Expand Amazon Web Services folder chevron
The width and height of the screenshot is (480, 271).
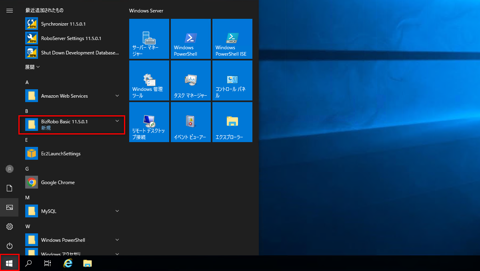tap(117, 96)
